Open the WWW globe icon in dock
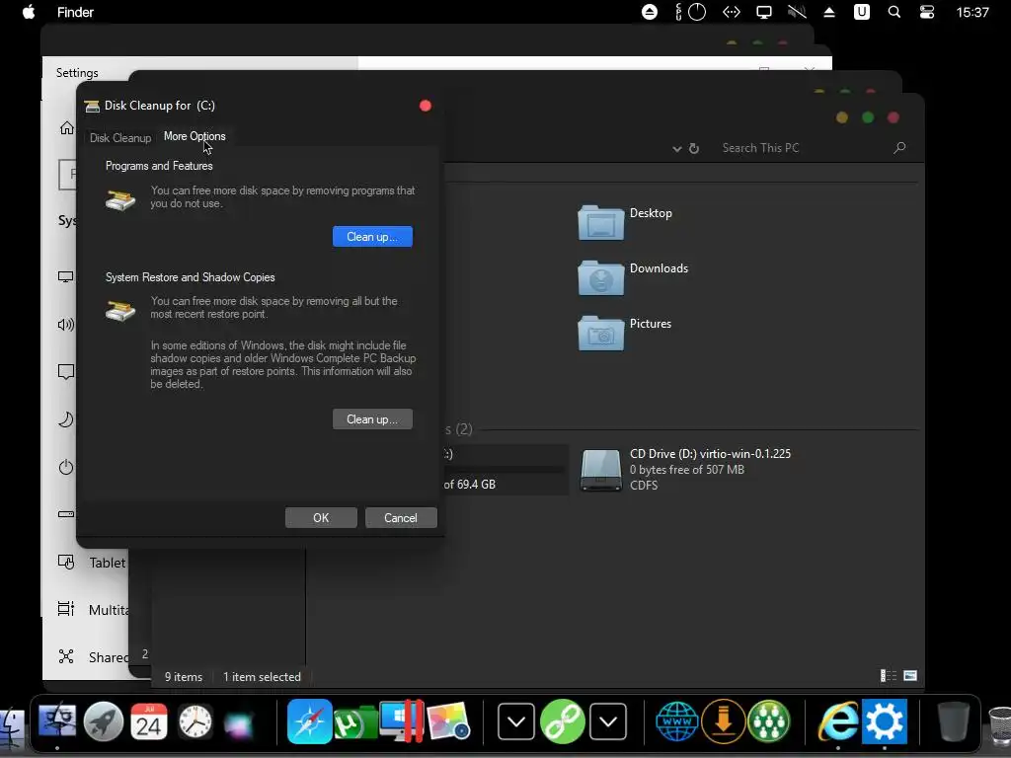 point(676,721)
